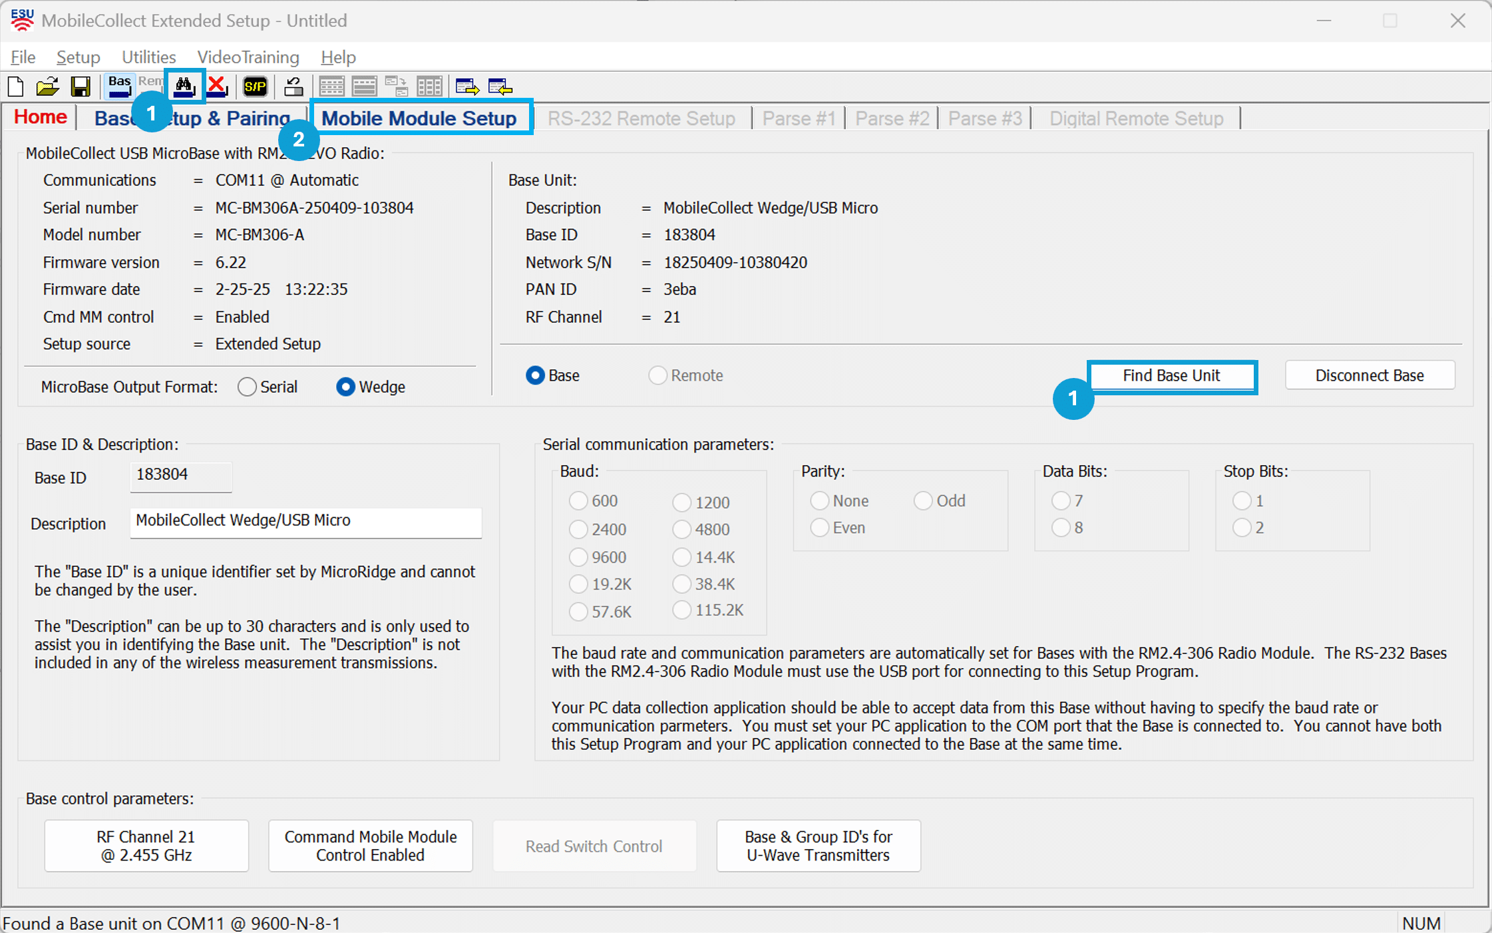Click the binoculars Find Base icon

[184, 86]
